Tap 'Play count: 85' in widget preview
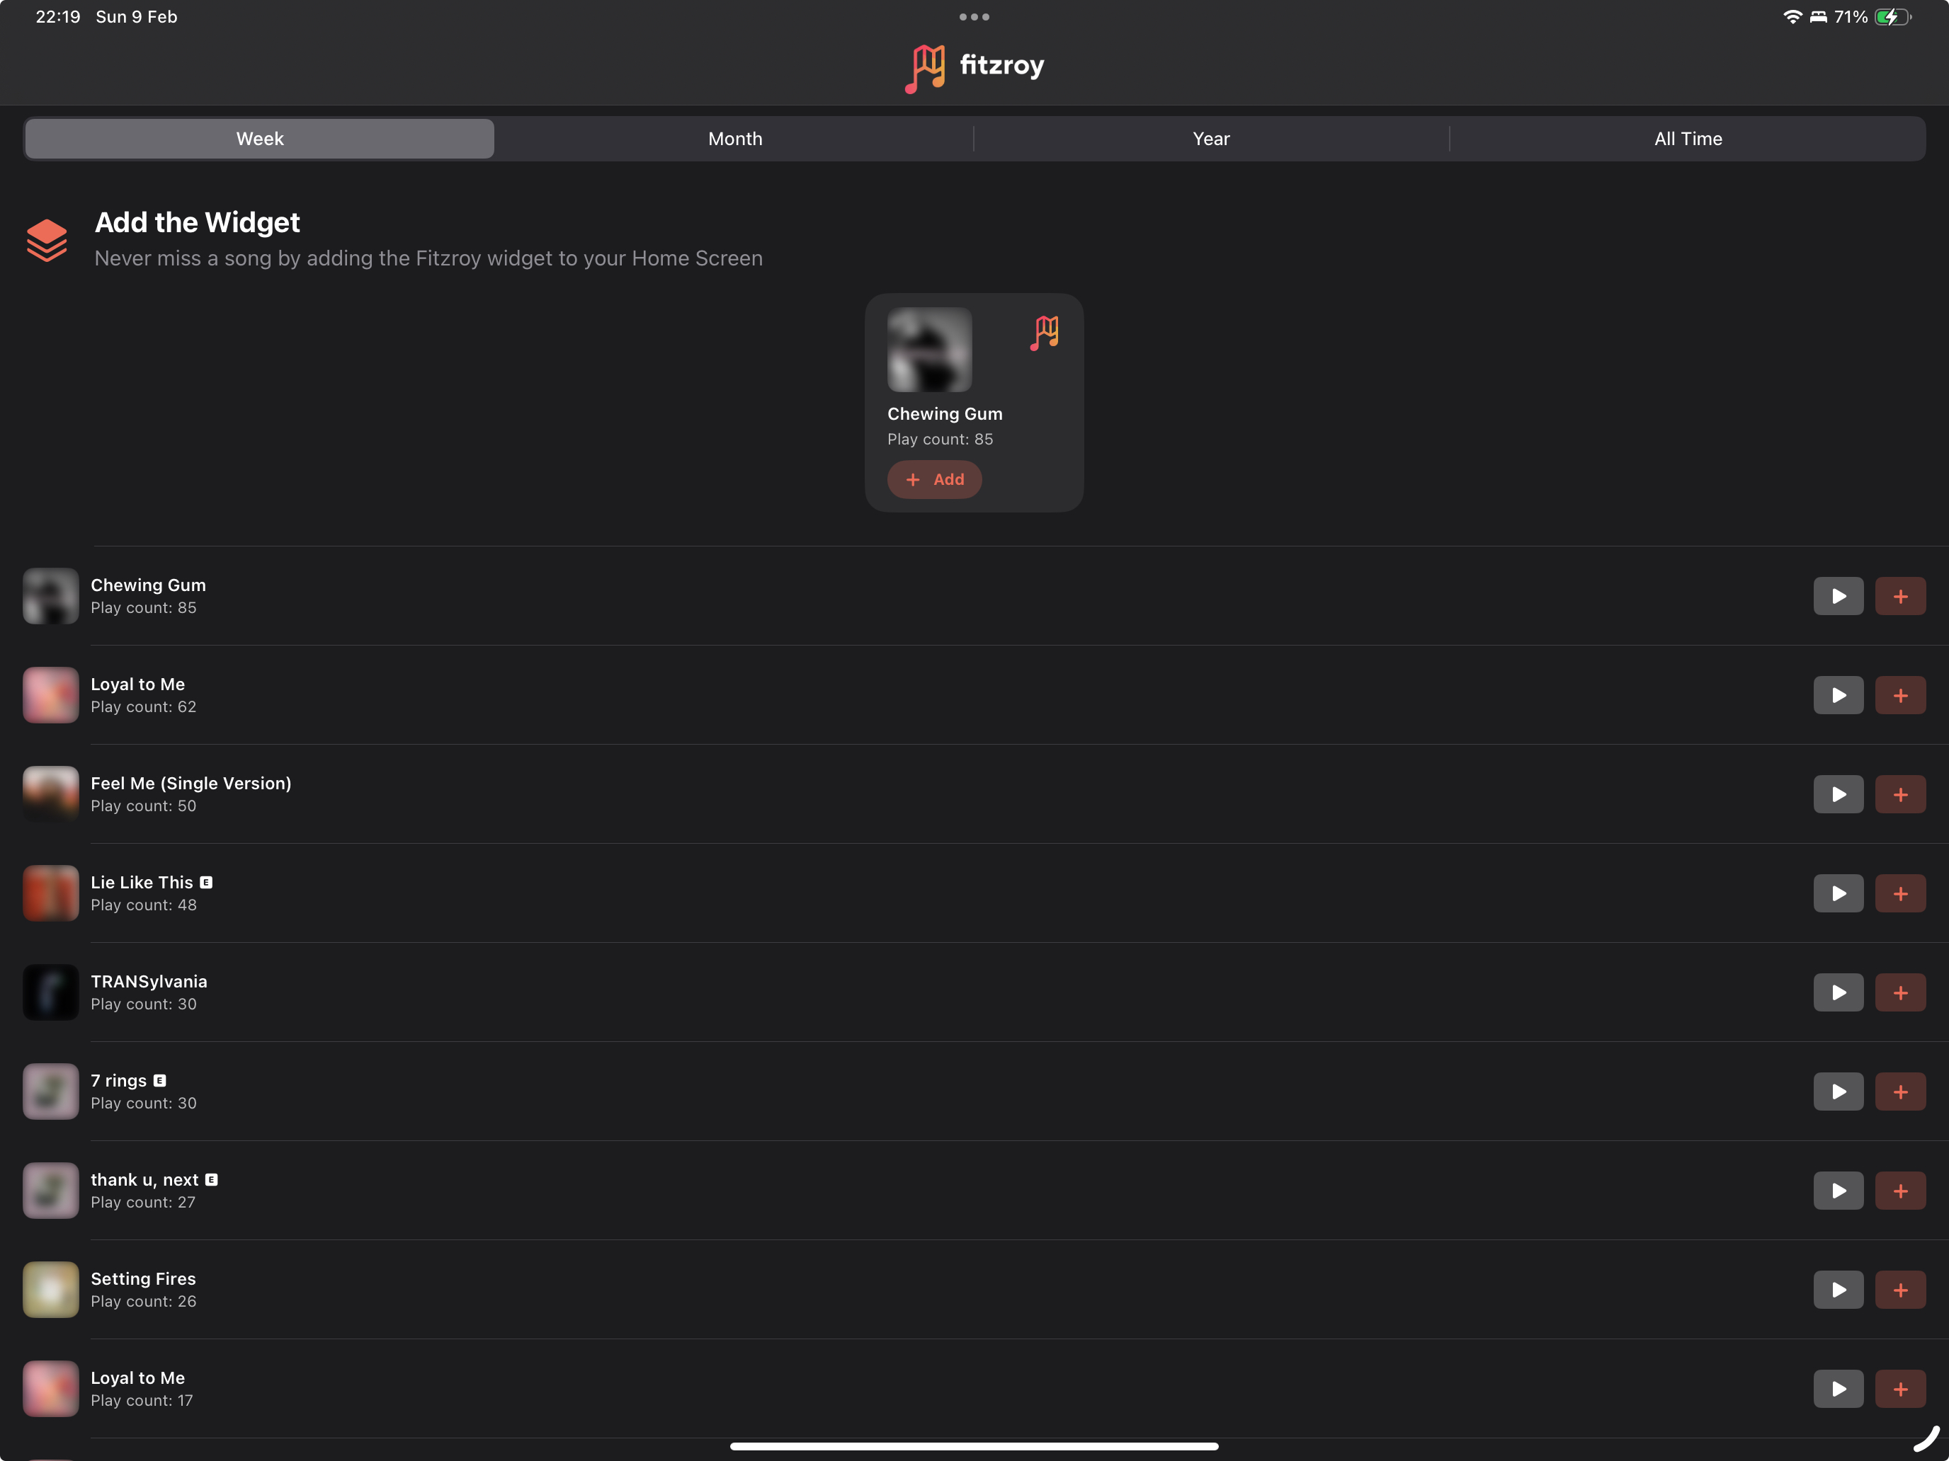Image resolution: width=1949 pixels, height=1461 pixels. click(940, 440)
